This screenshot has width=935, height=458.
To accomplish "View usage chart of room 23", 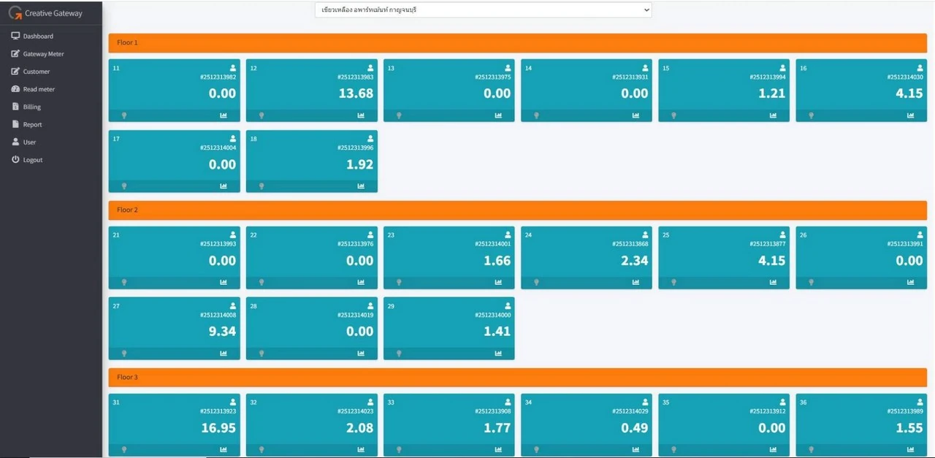I will (x=498, y=283).
